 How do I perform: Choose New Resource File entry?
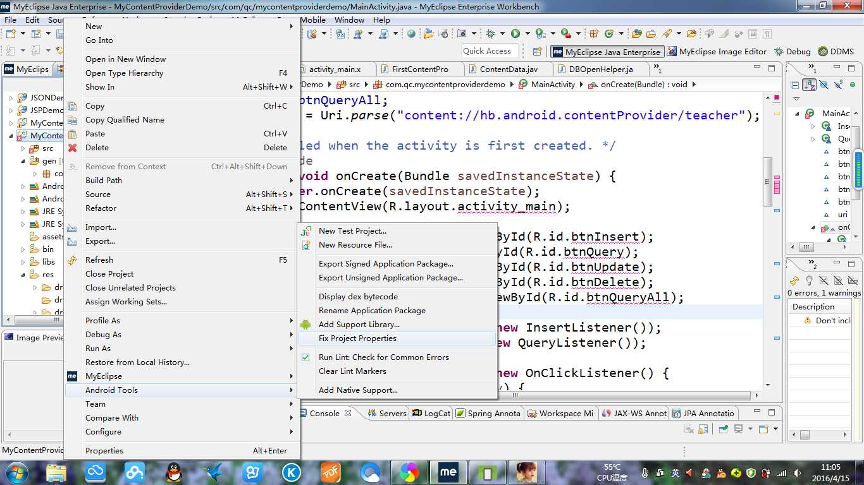(397, 245)
